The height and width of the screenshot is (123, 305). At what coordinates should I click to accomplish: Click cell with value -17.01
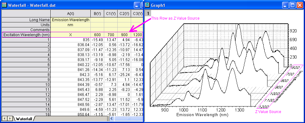coord(124,104)
